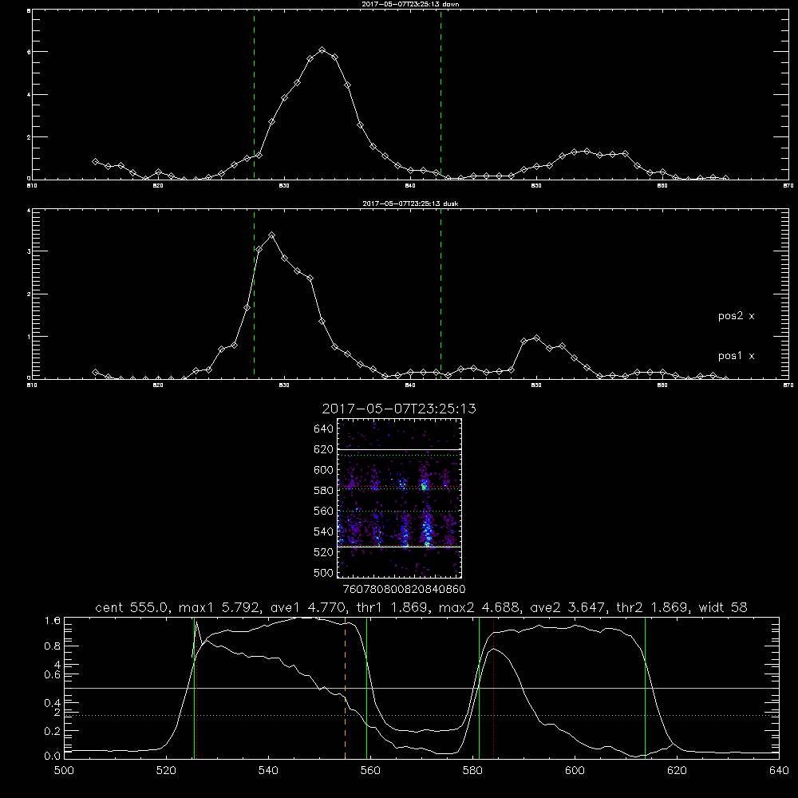
Task: Click the dawn plot title text
Action: click(410, 4)
